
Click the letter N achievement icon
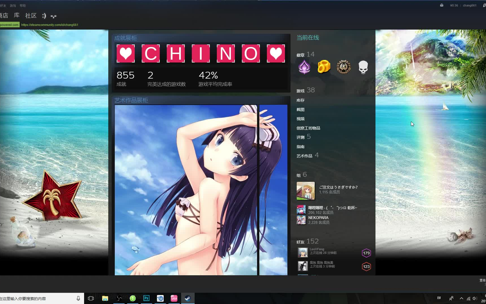click(226, 53)
